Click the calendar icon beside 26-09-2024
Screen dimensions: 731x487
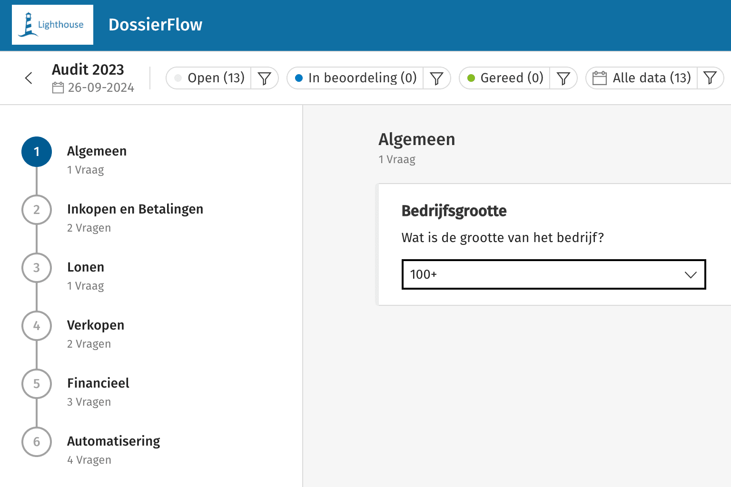coord(58,88)
